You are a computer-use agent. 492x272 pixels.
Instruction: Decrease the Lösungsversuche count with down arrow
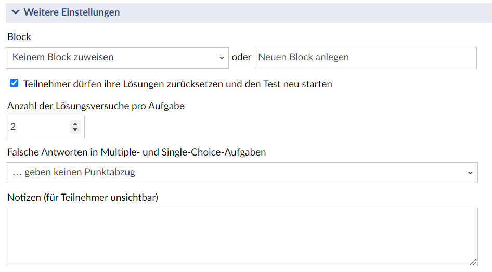[x=75, y=129]
